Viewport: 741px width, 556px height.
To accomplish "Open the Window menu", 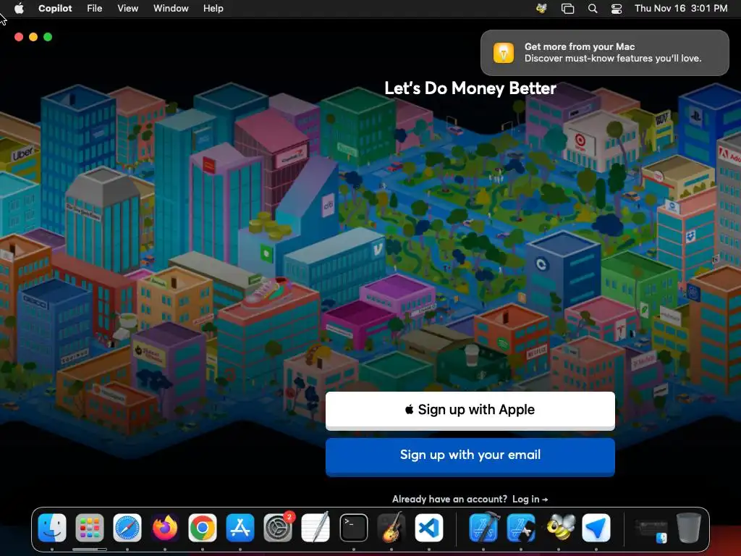I will pyautogui.click(x=171, y=8).
